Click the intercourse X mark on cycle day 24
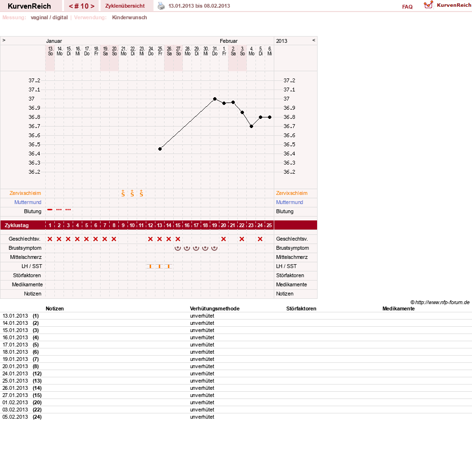This screenshot has height=462, width=472. pyautogui.click(x=260, y=239)
